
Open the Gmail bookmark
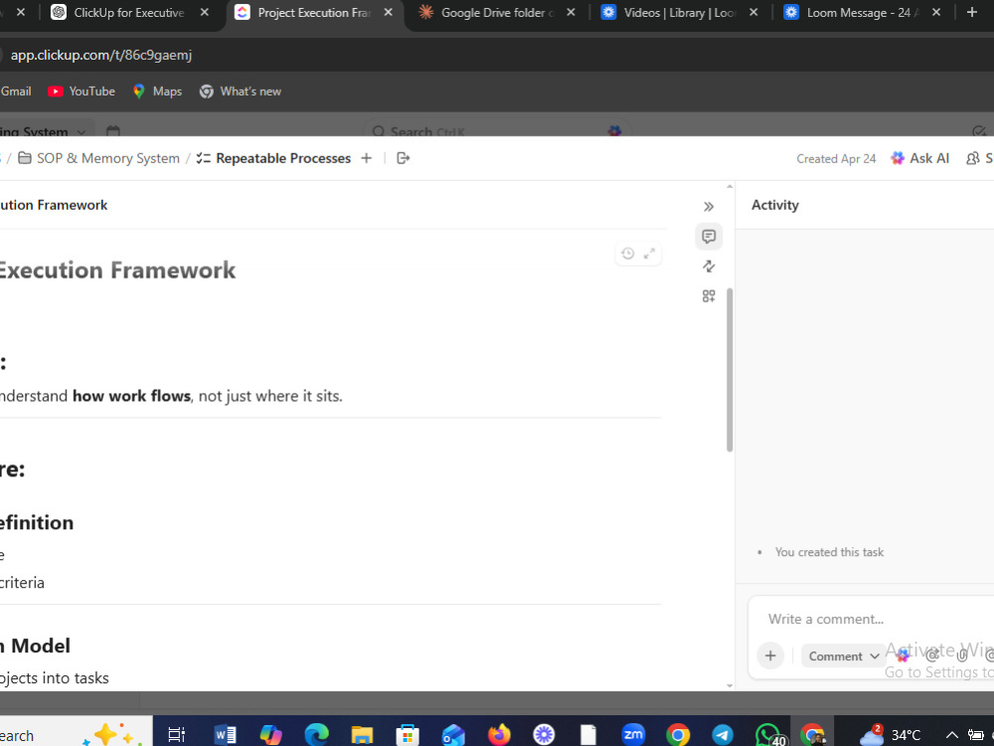[16, 92]
